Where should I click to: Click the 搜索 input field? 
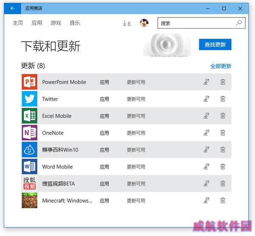tap(201, 23)
